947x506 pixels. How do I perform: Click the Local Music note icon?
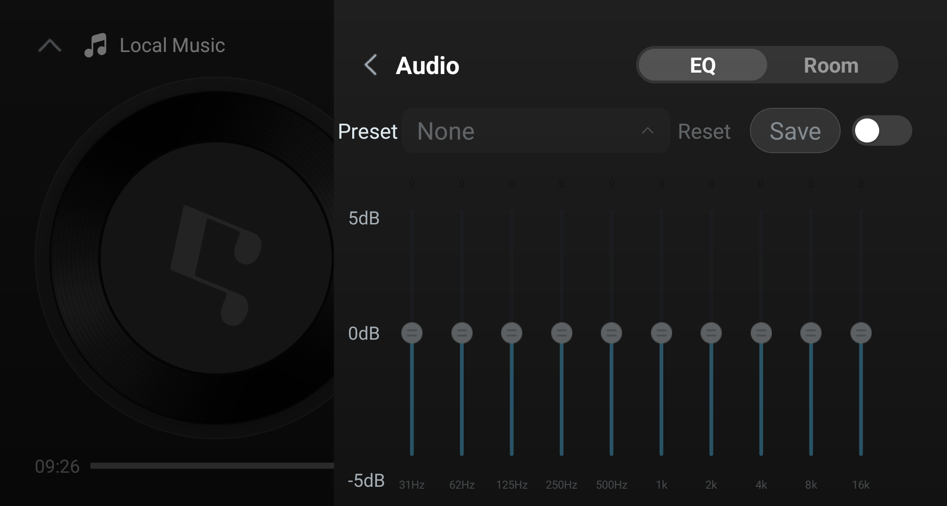pyautogui.click(x=96, y=45)
